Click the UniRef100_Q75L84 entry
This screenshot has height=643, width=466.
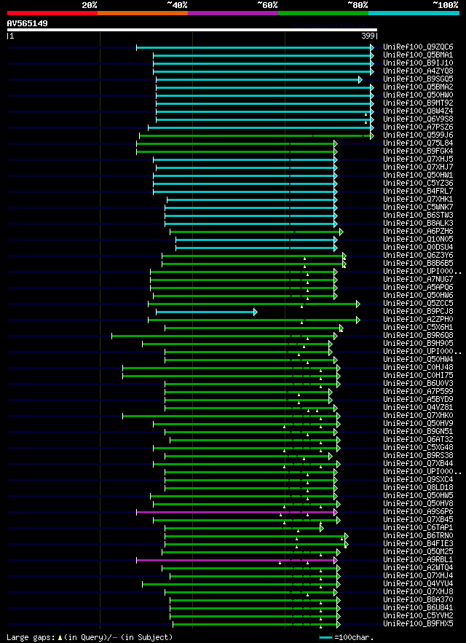[419, 143]
